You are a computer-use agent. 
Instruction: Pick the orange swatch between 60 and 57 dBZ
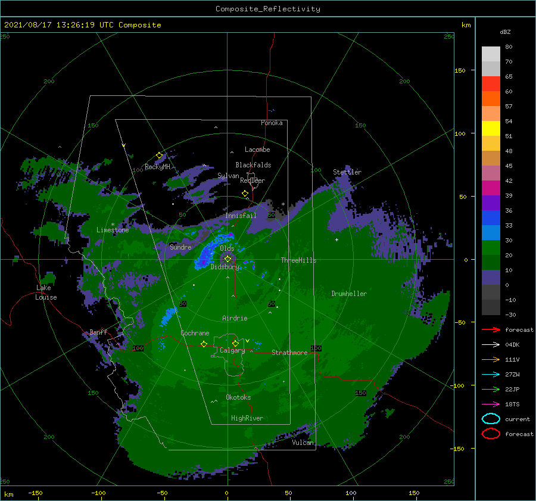tap(491, 99)
